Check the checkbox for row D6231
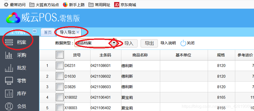Viewport: 254px width, 111px height. tap(60, 66)
